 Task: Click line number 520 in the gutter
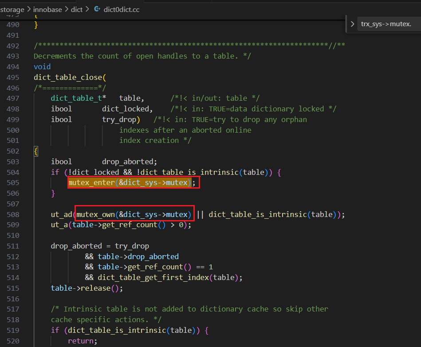click(x=13, y=341)
